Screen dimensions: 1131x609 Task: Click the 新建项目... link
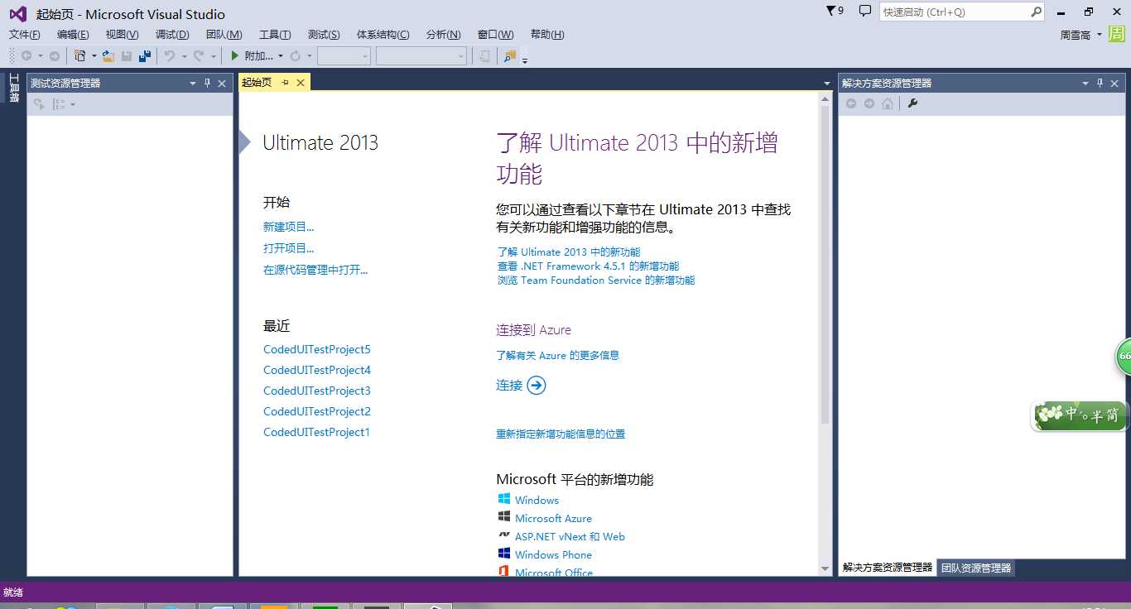289,227
